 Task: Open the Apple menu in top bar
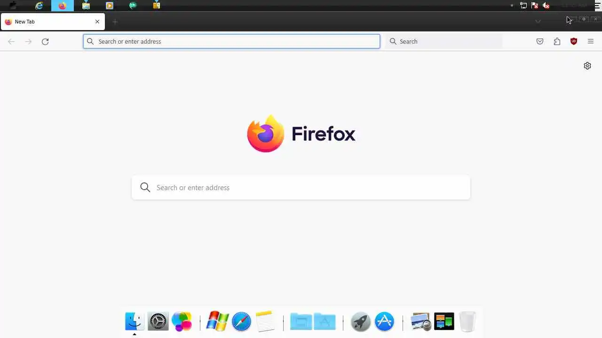coord(13,6)
